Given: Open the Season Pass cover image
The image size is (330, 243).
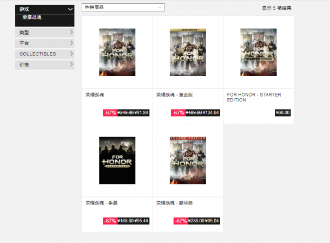Looking at the screenshot, I should (x=117, y=161).
